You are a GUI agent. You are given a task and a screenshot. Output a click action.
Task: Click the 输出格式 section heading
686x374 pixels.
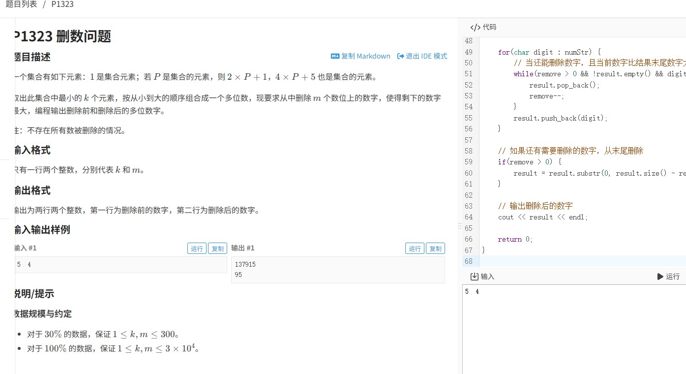tap(32, 190)
